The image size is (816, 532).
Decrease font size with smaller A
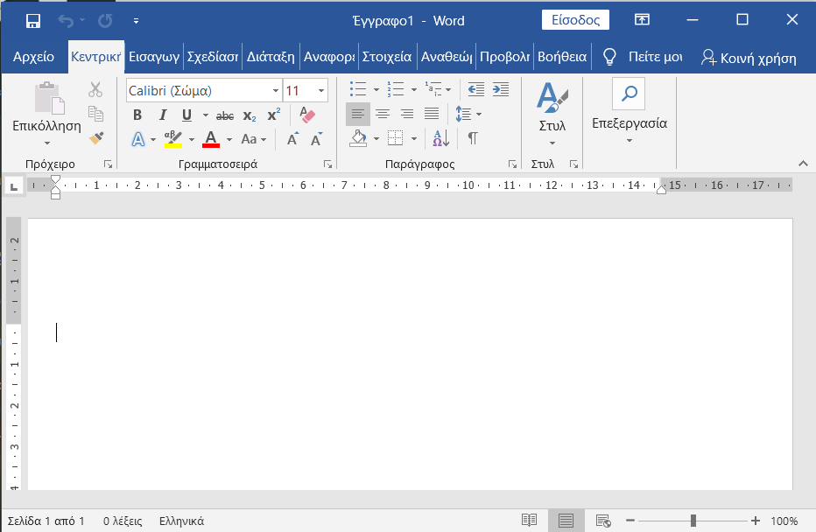(x=316, y=139)
